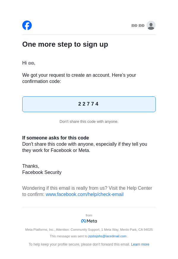Click 'This message was sent to' text
The image size is (178, 259).
[69, 236]
